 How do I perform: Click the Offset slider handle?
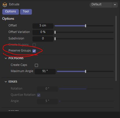pyautogui.click(x=86, y=26)
